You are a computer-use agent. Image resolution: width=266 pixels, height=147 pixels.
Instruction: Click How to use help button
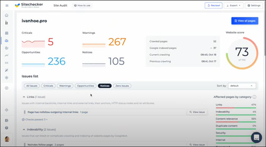point(82,5)
